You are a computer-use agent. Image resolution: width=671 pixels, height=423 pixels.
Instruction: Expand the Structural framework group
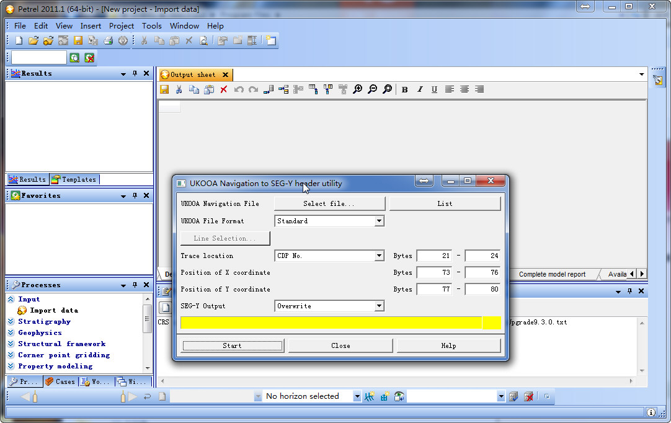click(11, 344)
